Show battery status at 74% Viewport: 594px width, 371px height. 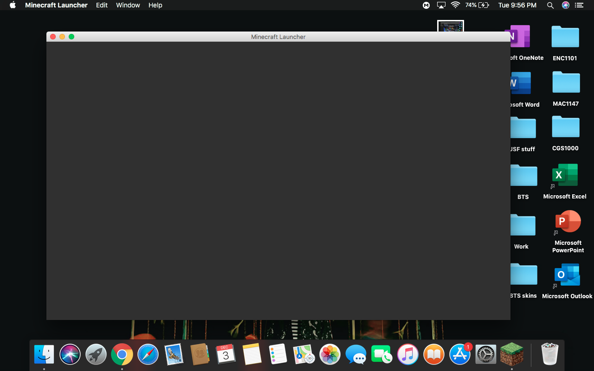pos(477,5)
